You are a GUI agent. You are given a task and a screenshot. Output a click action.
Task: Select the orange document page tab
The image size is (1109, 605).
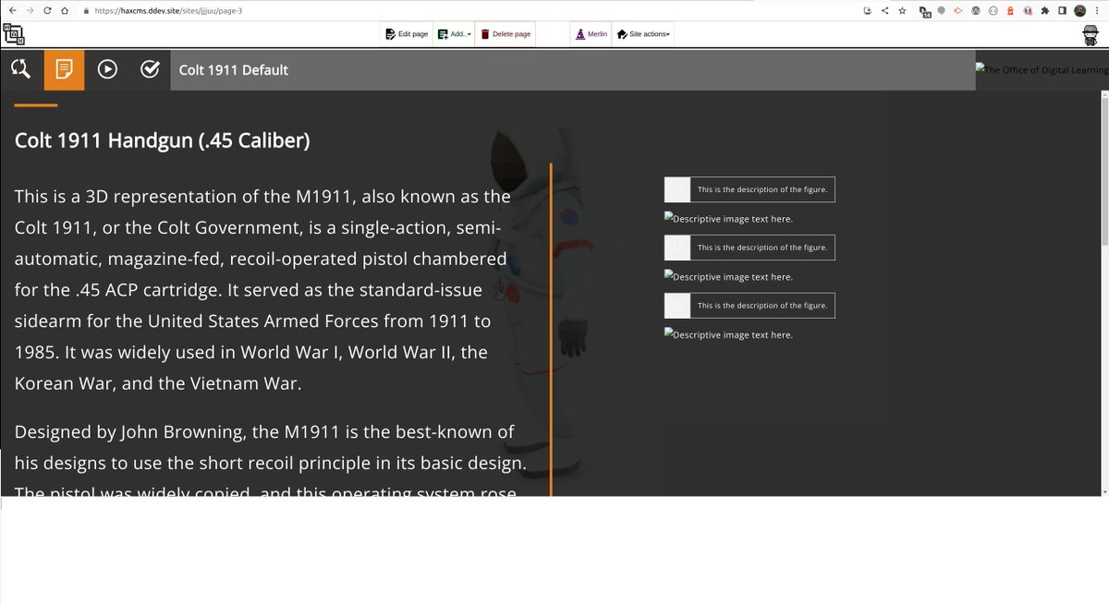point(64,69)
